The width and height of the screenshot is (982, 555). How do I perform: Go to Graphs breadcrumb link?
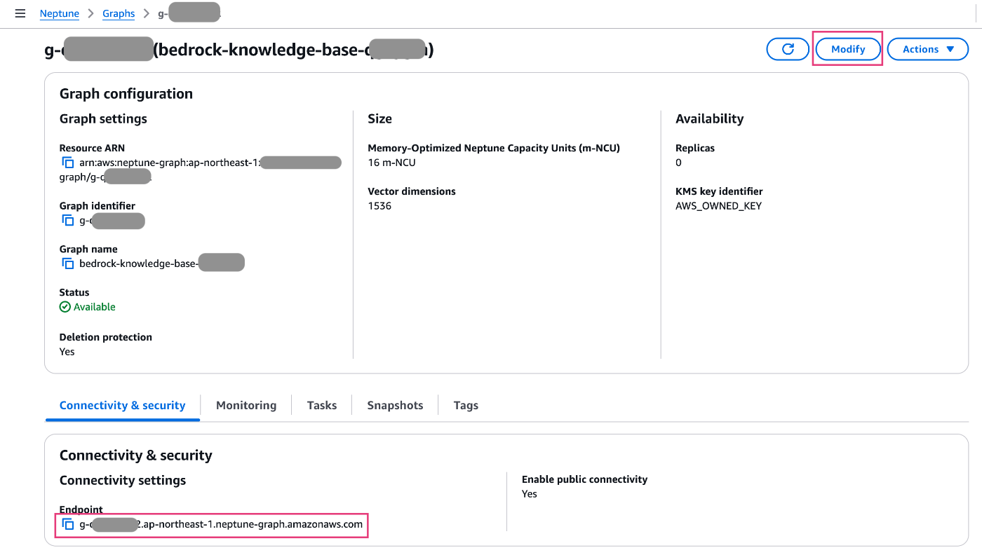point(119,13)
